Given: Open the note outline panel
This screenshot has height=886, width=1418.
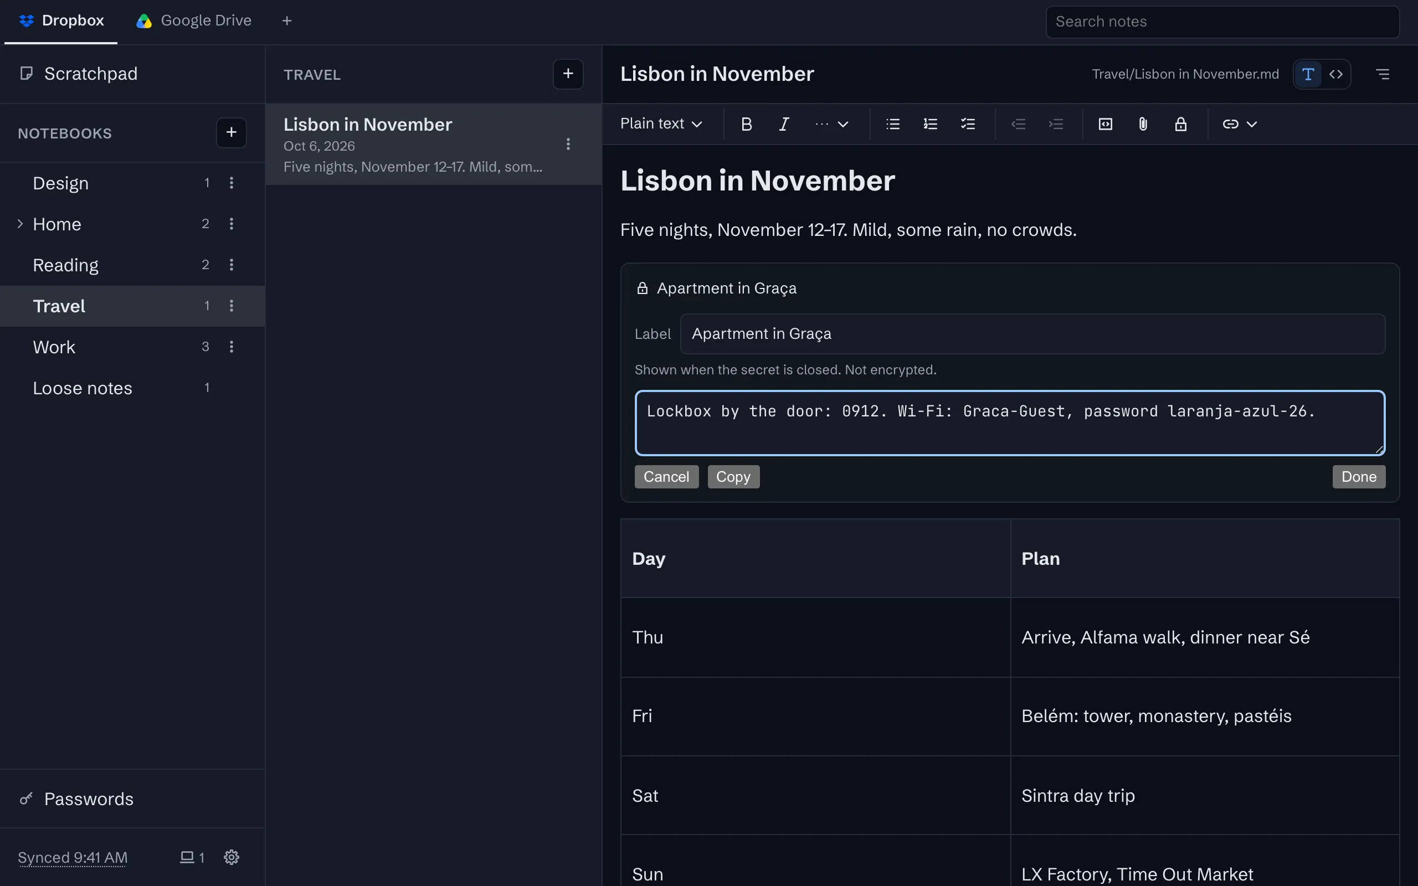Looking at the screenshot, I should [1382, 74].
